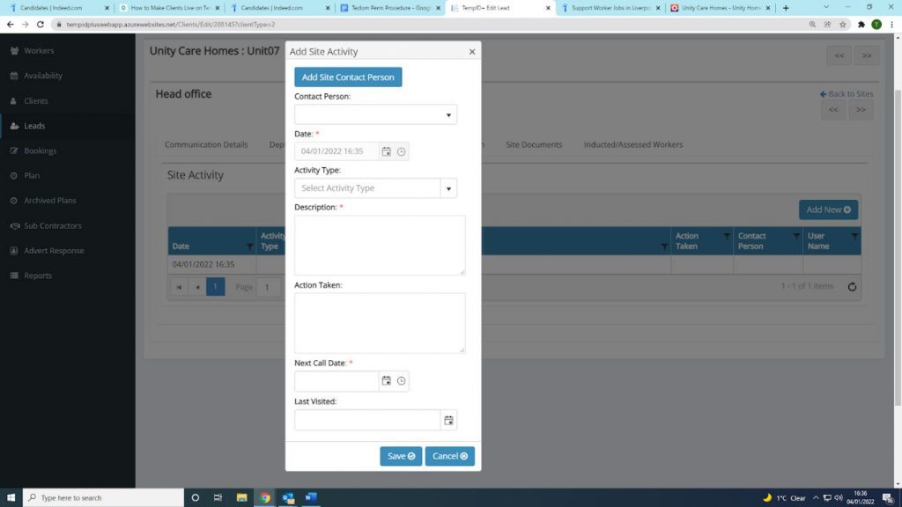
Task: Open time picker for Date field
Action: tap(402, 151)
